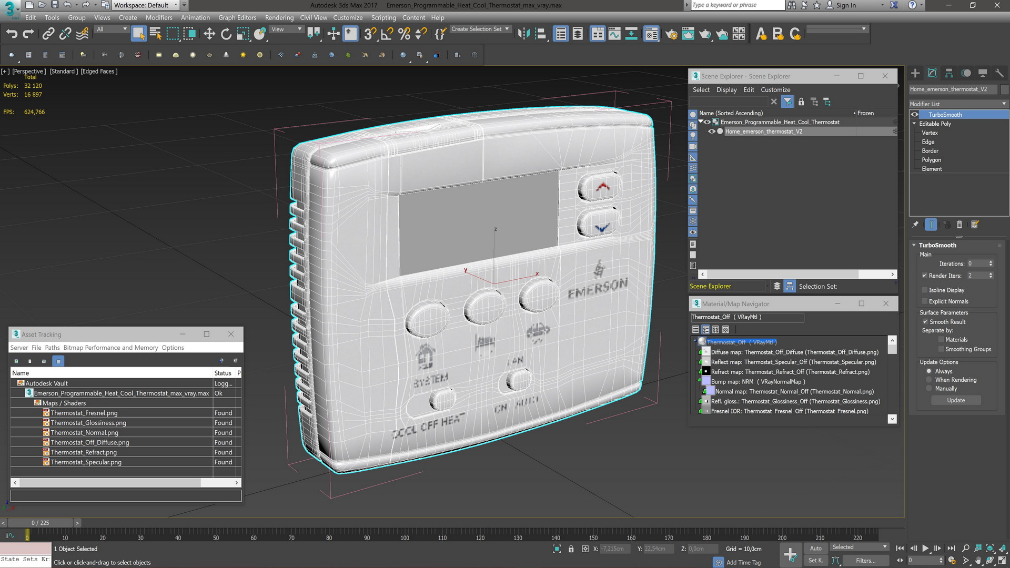Choose Select and Rotate tool
This screenshot has width=1010, height=568.
coord(226,34)
